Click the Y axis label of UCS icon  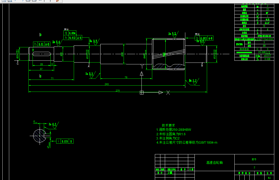[x=142, y=66]
